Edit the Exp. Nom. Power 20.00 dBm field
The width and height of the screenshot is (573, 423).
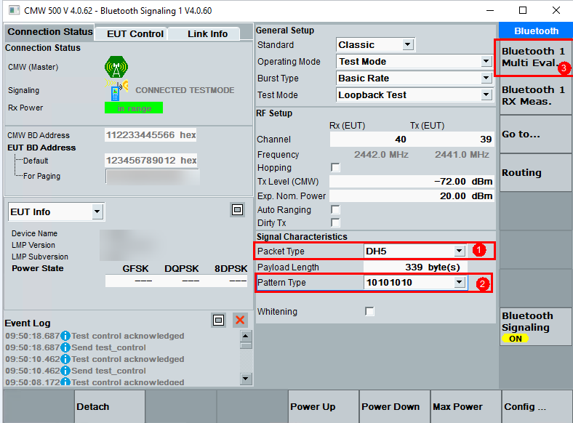412,196
